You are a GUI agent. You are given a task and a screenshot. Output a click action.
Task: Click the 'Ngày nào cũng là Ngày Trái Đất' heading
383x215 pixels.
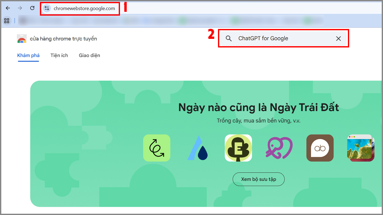tap(259, 107)
